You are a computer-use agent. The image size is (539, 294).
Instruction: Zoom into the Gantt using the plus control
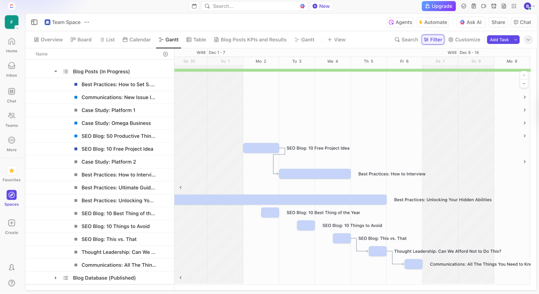524,75
